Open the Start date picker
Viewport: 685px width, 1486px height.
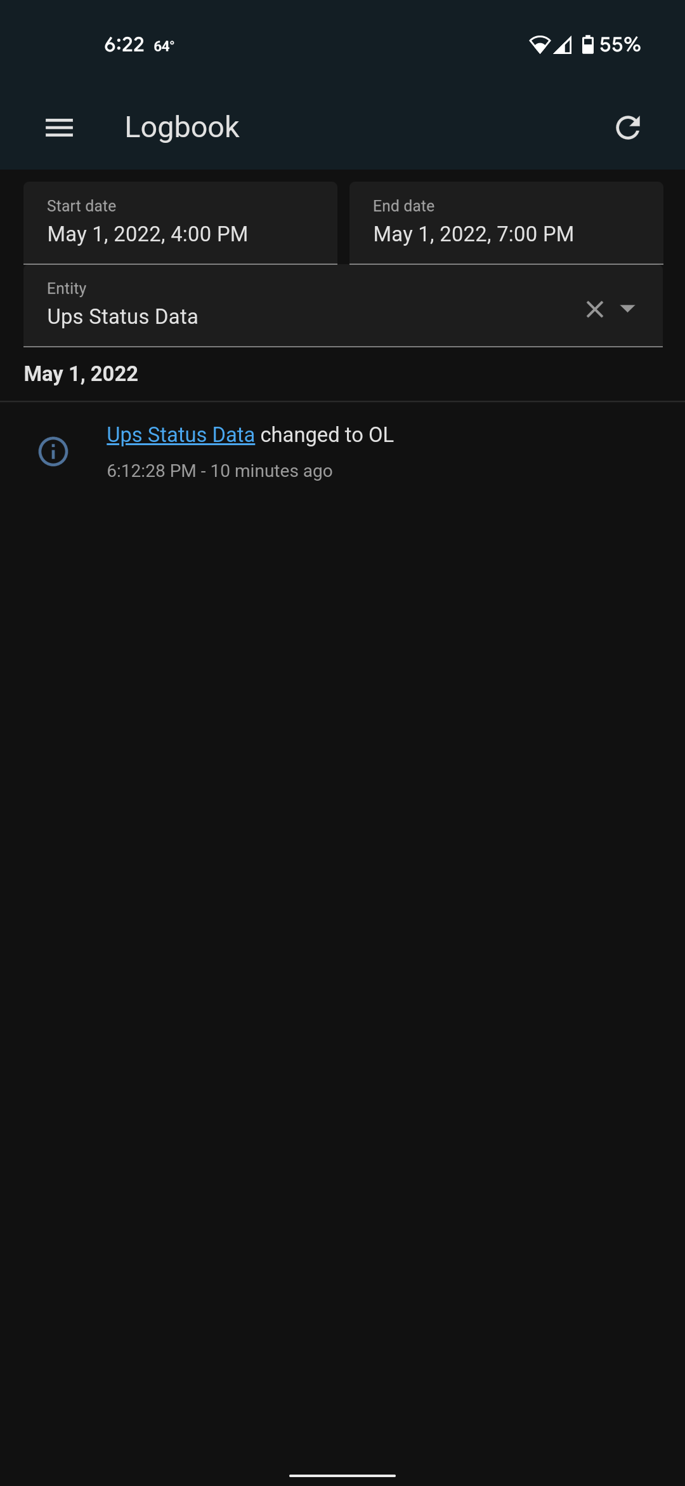(x=181, y=222)
